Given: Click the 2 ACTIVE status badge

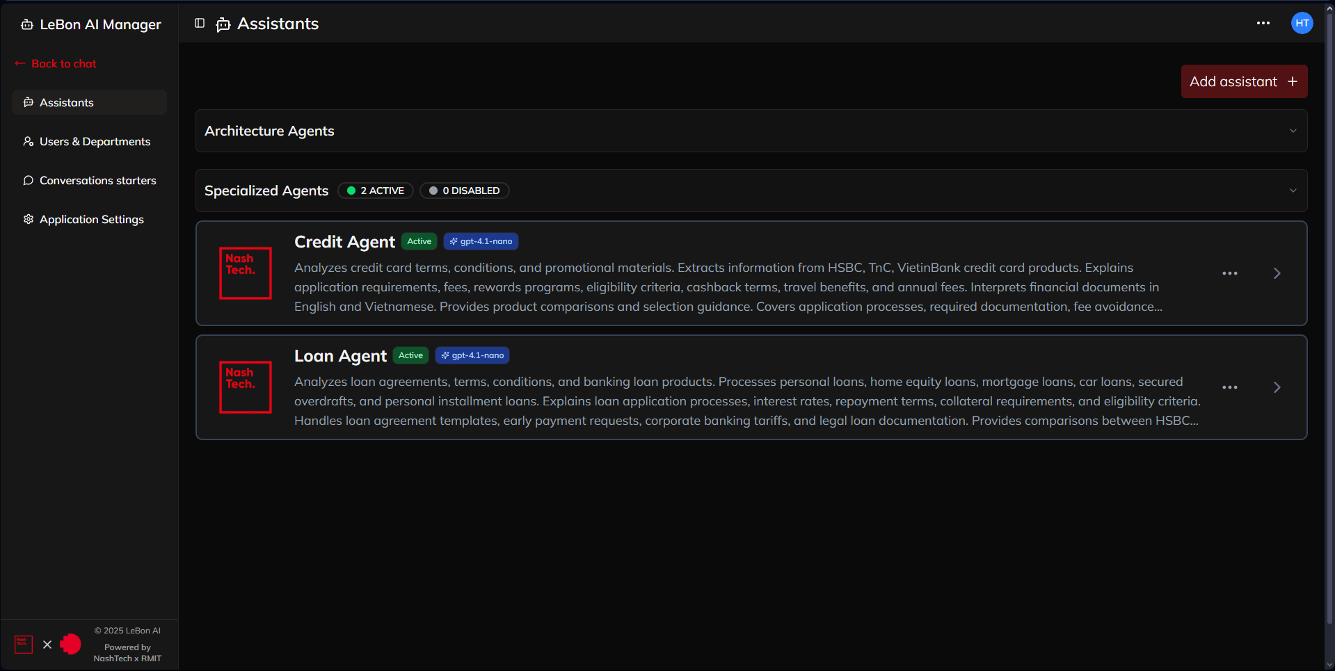Looking at the screenshot, I should (x=376, y=191).
